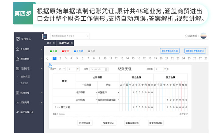Collapse sidebar with the arrow toggle
Image resolution: width=222 pixels, height=139 pixels.
point(44,36)
